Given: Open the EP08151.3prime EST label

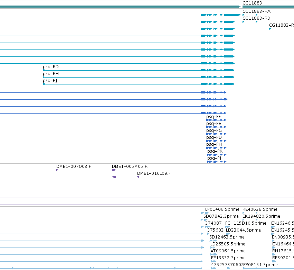Looking at the screenshot, I should (260, 265).
